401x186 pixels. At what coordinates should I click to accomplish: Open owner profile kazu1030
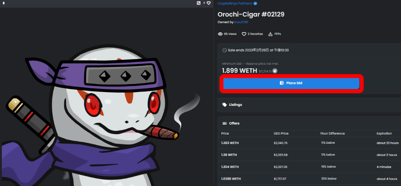click(241, 22)
